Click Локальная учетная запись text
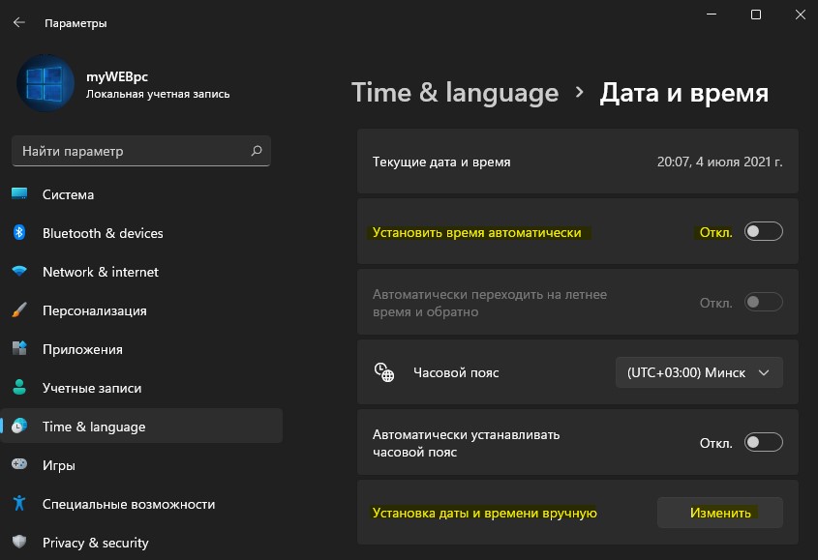Image resolution: width=818 pixels, height=560 pixels. tap(158, 94)
